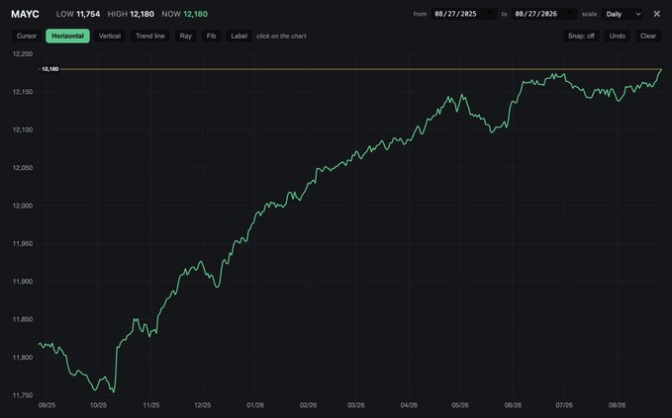The image size is (672, 418).
Task: Close the MAYC chart with the X icon
Action: coord(656,14)
